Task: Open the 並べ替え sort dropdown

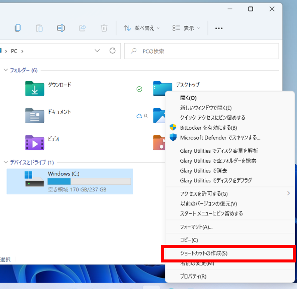Action: pyautogui.click(x=142, y=28)
